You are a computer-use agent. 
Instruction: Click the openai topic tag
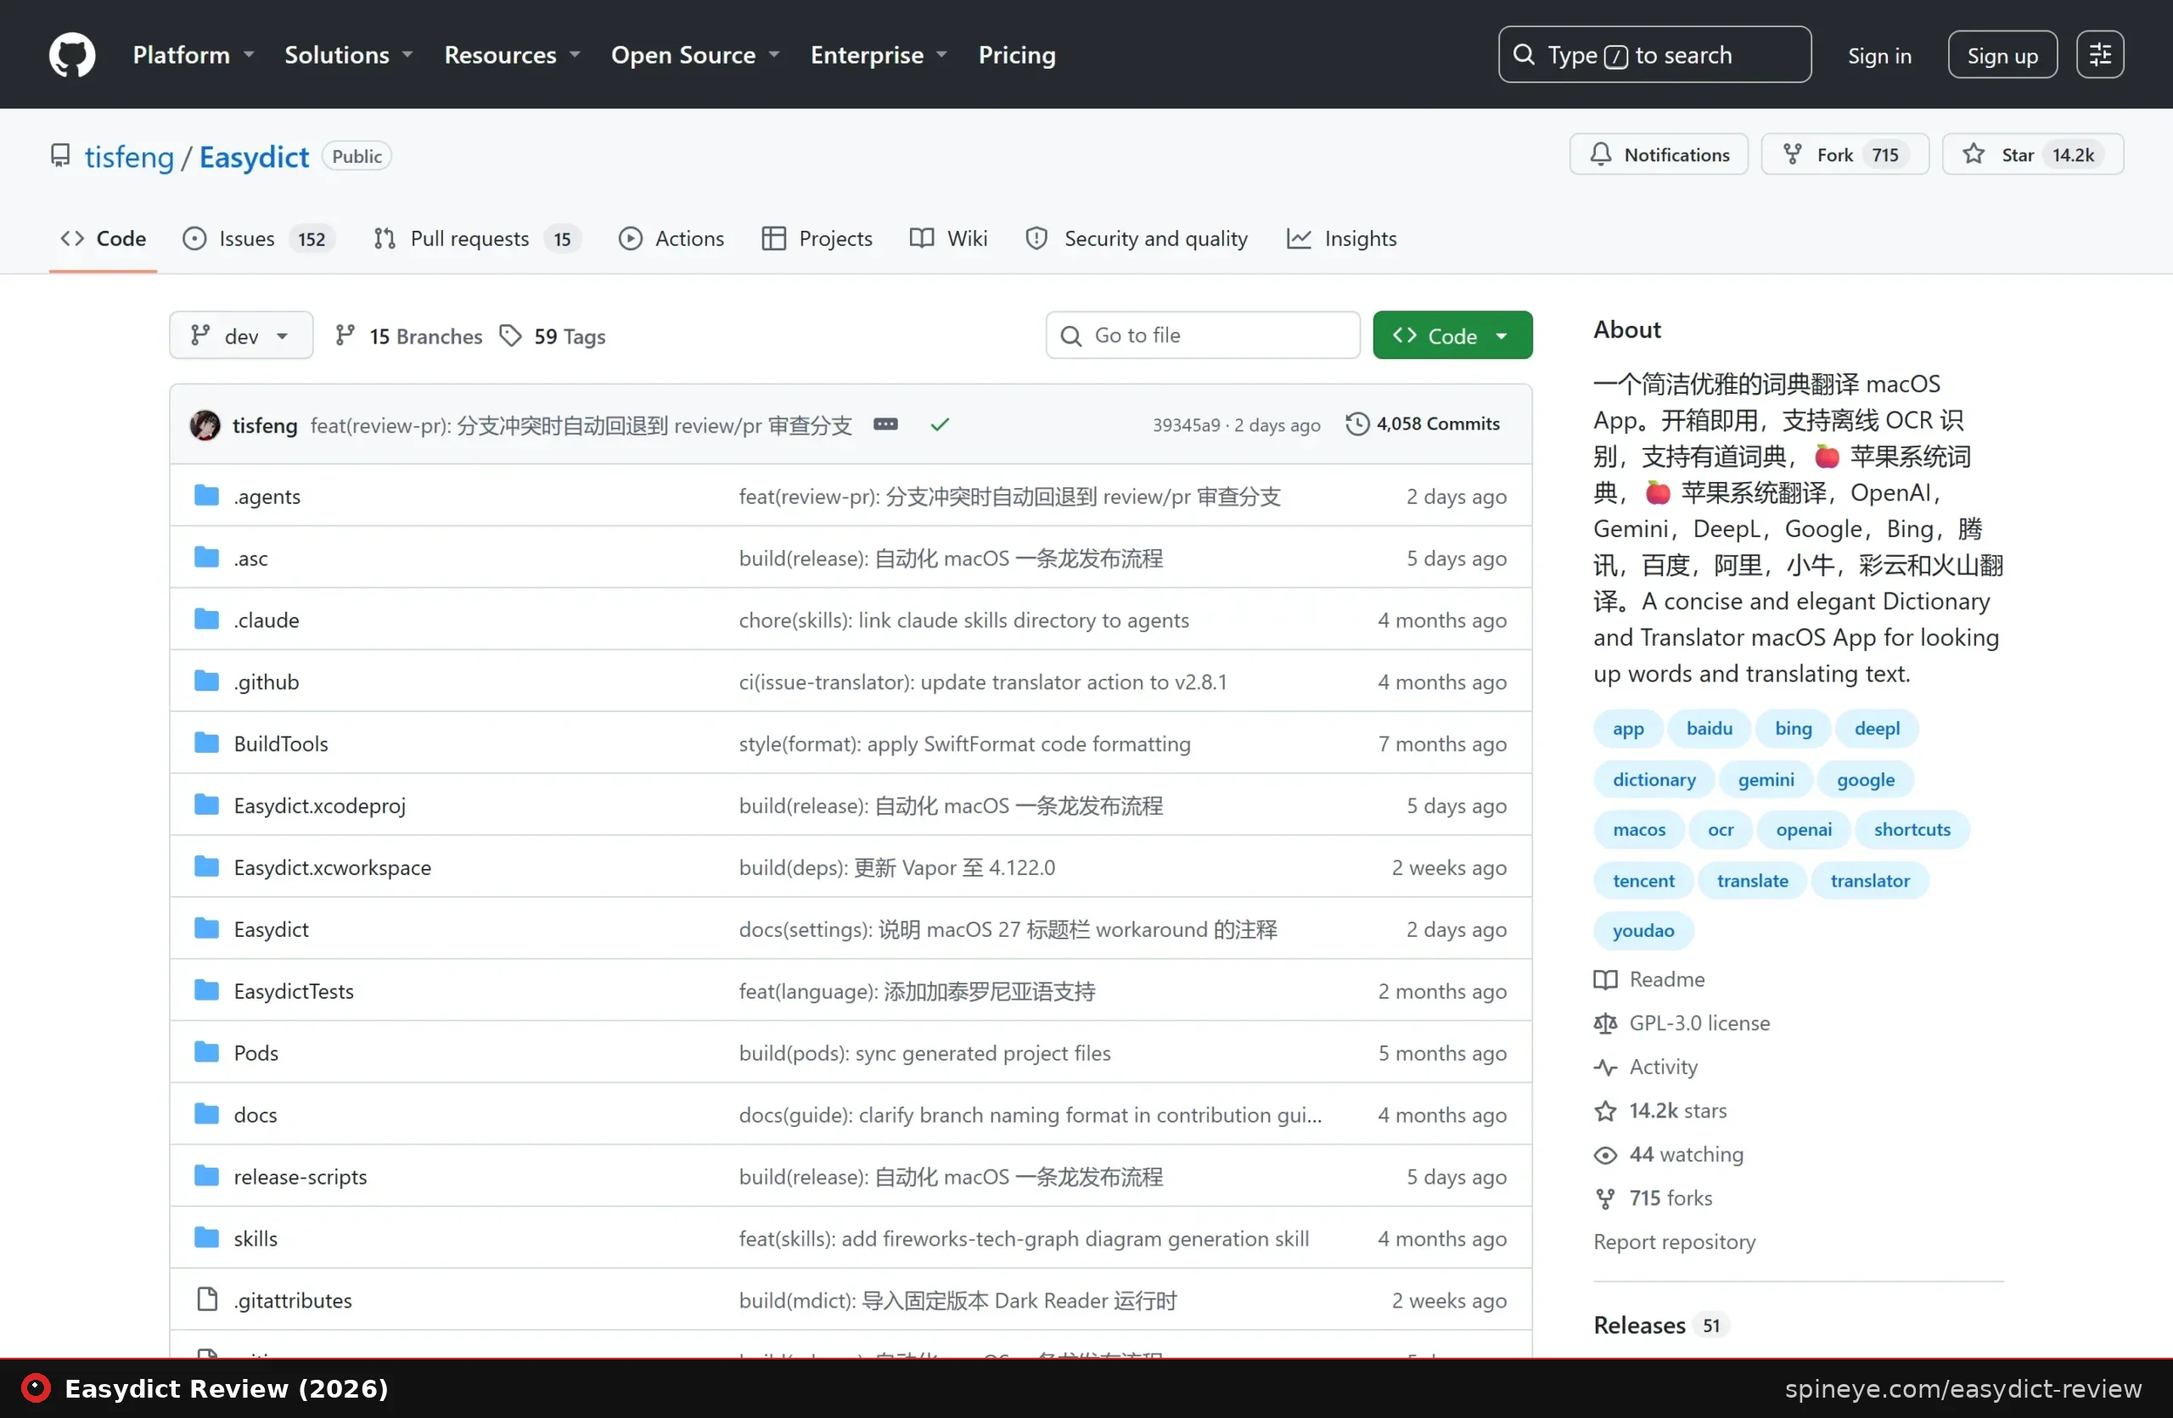click(x=1803, y=829)
